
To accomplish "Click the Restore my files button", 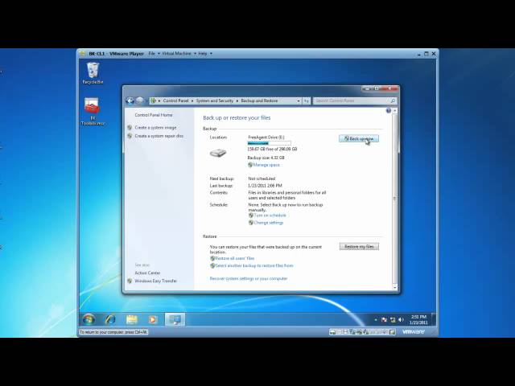I will coord(359,247).
